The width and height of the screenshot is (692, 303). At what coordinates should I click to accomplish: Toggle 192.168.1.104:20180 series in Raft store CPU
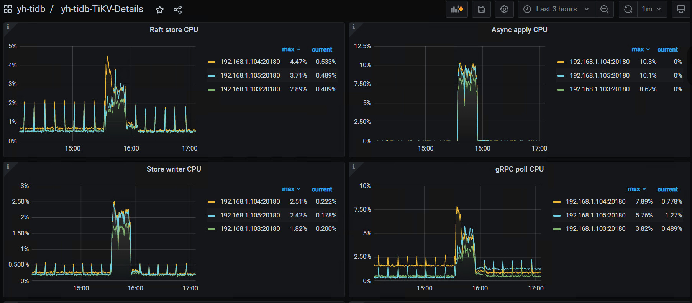[x=250, y=62]
